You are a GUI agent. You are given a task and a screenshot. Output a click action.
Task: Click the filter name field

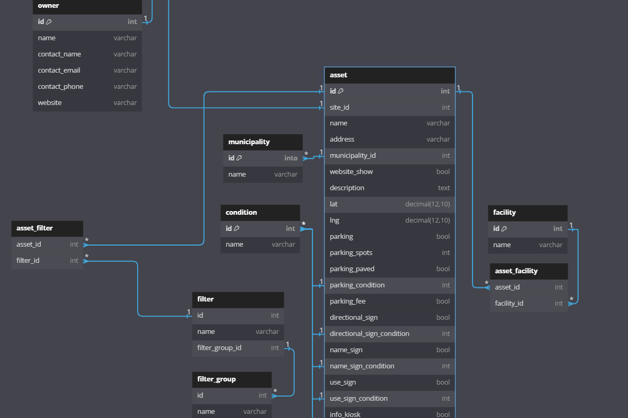click(238, 332)
